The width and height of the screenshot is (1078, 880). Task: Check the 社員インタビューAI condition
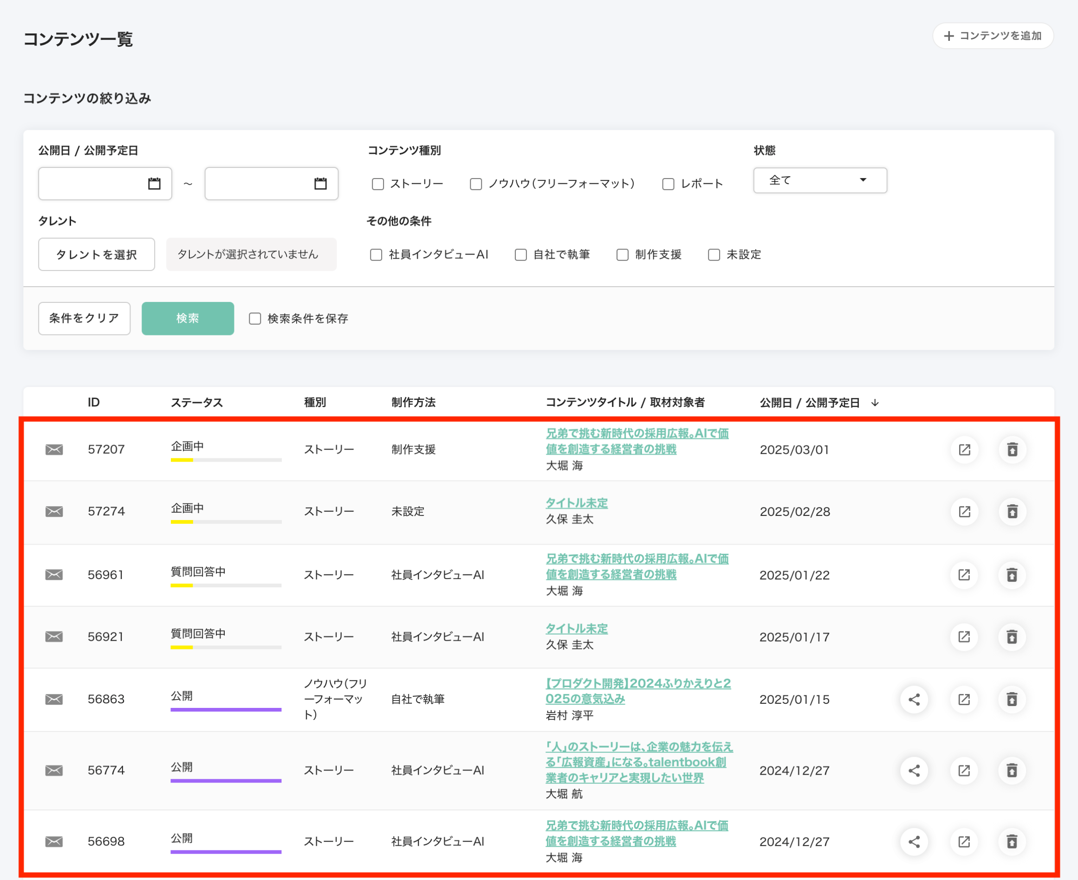point(376,255)
